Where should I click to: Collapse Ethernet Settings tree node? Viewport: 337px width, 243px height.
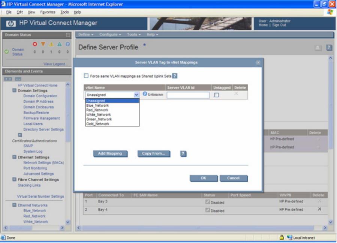(14, 157)
